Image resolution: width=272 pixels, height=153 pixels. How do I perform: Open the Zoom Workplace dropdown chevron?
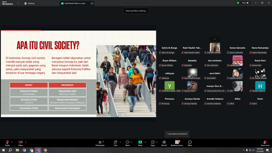pos(18,3)
